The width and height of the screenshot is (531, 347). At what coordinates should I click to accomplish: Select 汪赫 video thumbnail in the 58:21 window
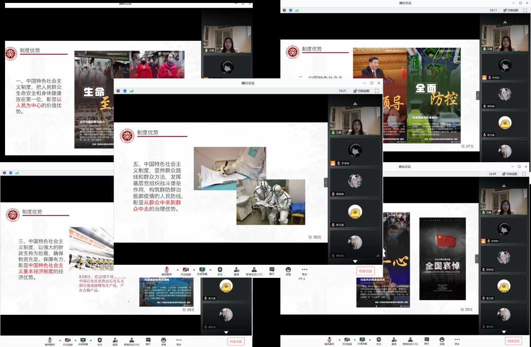click(355, 121)
